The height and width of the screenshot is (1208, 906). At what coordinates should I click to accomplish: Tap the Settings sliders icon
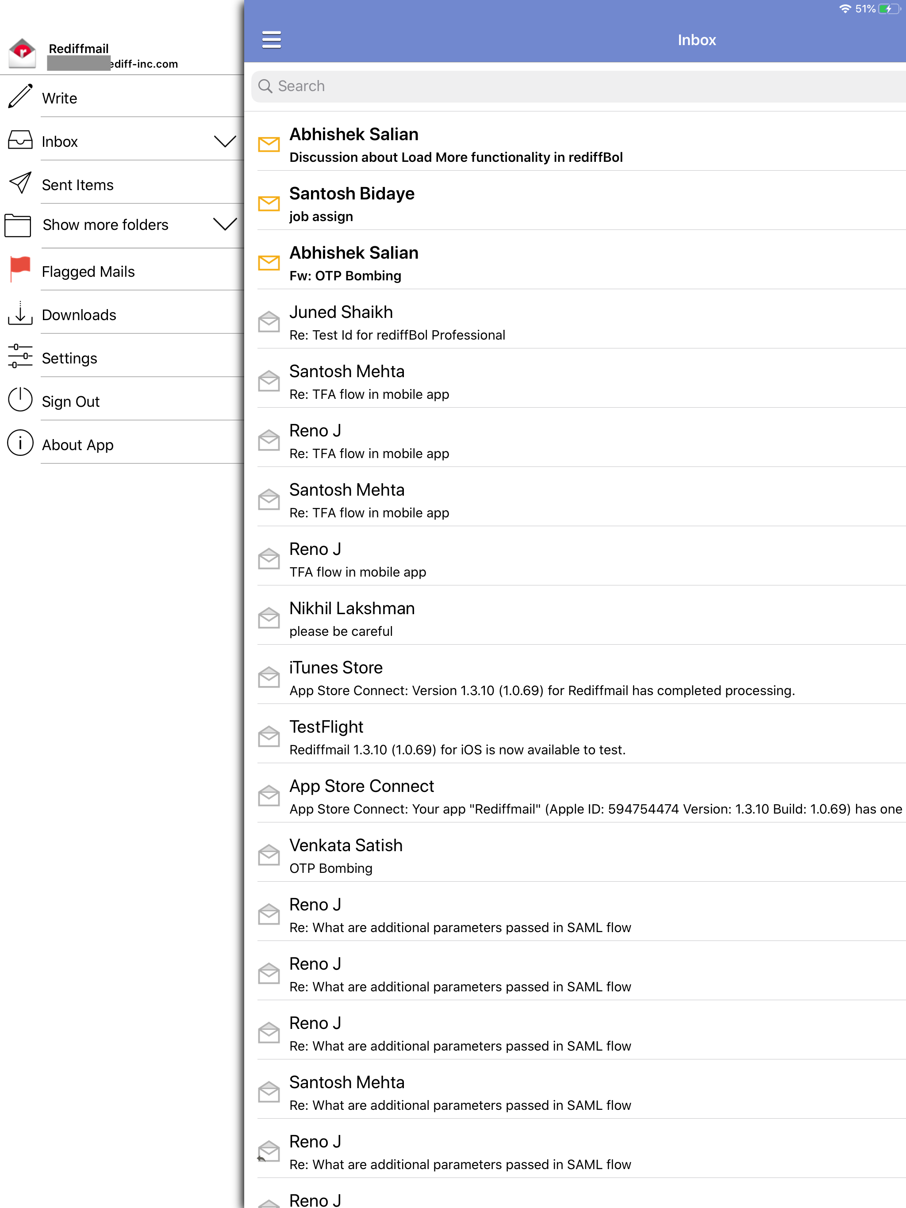point(20,357)
